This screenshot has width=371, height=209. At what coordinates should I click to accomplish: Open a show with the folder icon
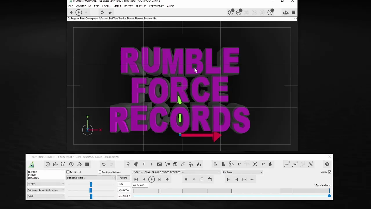point(55,164)
